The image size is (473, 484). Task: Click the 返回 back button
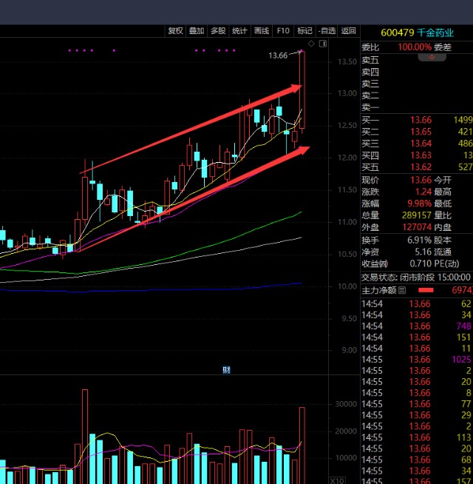coord(349,31)
